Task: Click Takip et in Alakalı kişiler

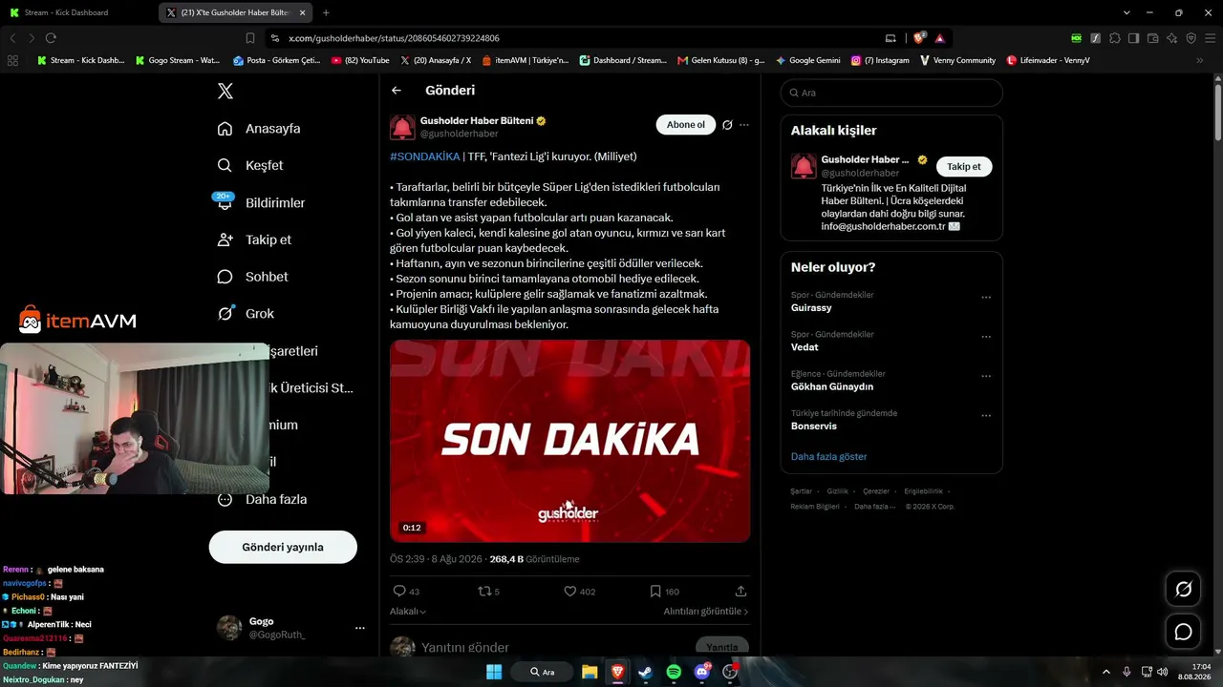Action: 964,166
